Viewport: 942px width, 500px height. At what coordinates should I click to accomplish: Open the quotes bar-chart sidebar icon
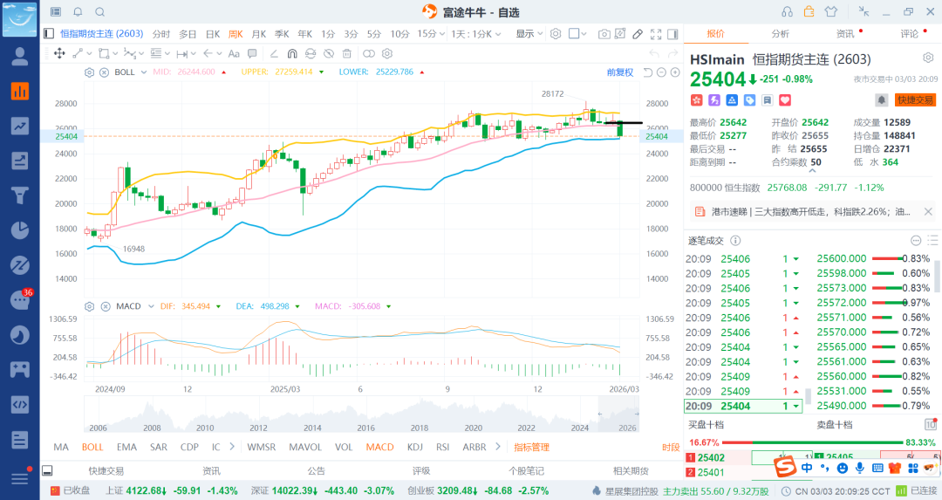coord(20,92)
